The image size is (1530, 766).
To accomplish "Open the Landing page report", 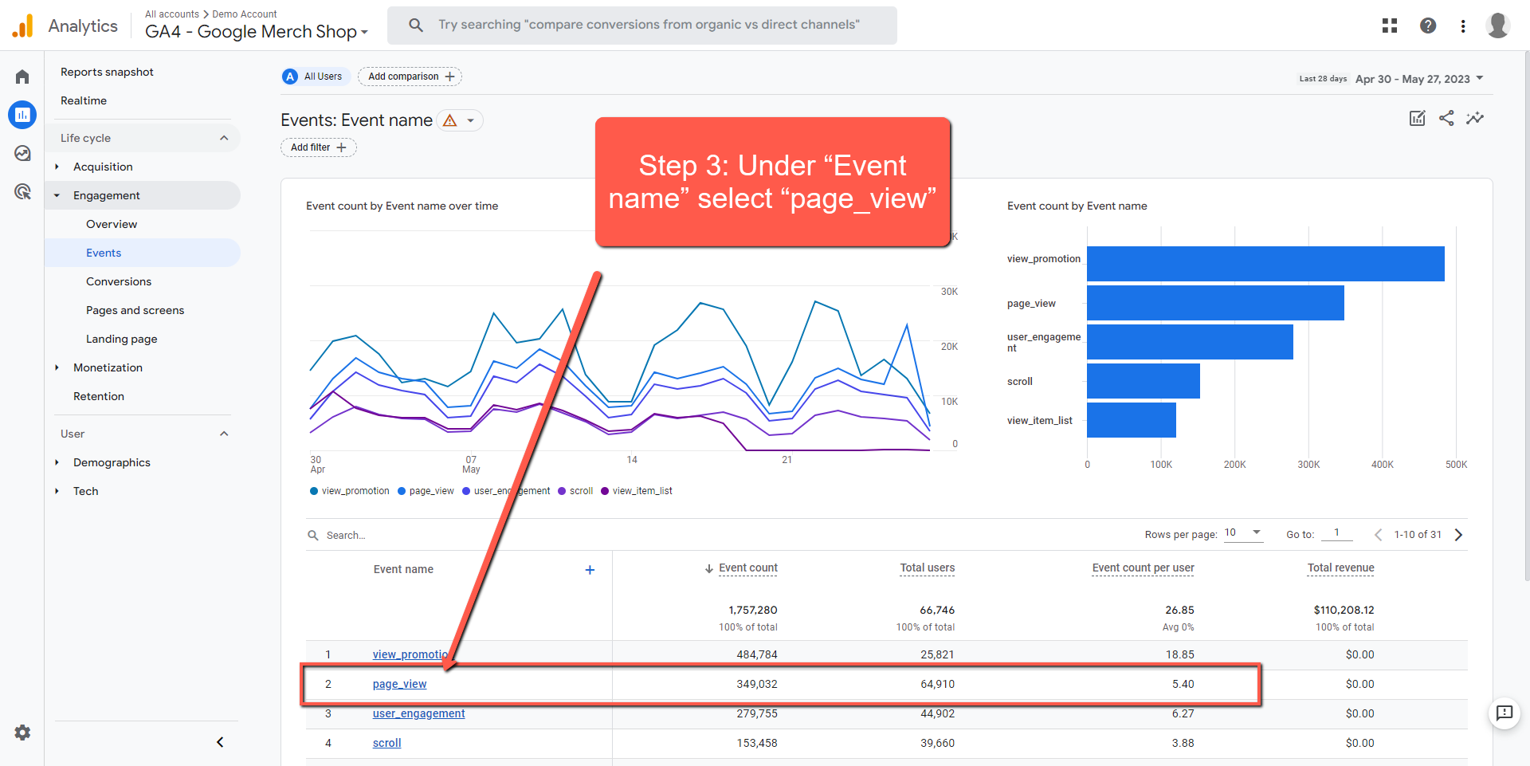I will tap(121, 339).
